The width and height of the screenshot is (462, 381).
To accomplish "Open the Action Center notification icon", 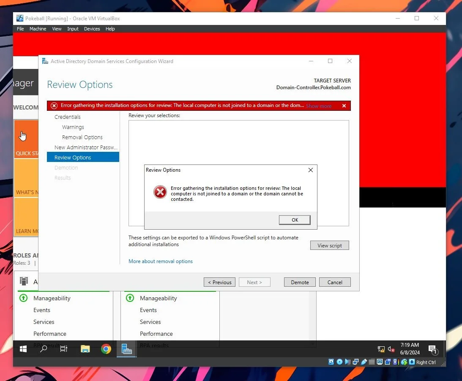I will [x=432, y=349].
